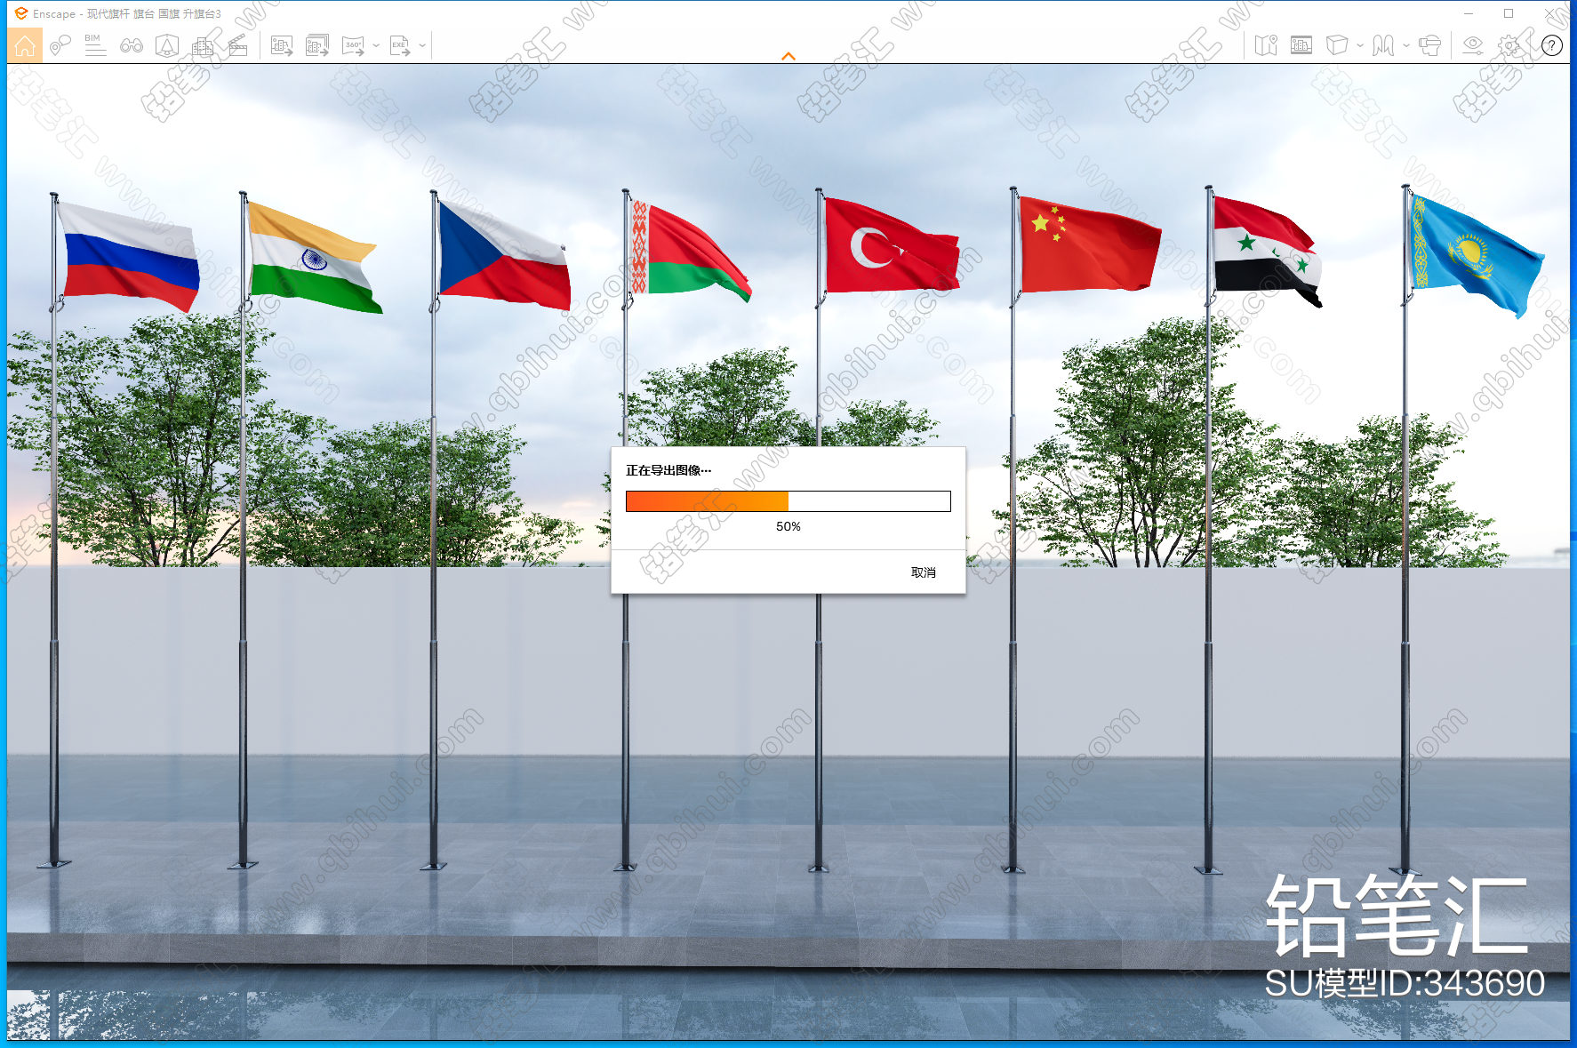The image size is (1577, 1048).
Task: Toggle the minimap with map pin icon
Action: [x=1266, y=45]
